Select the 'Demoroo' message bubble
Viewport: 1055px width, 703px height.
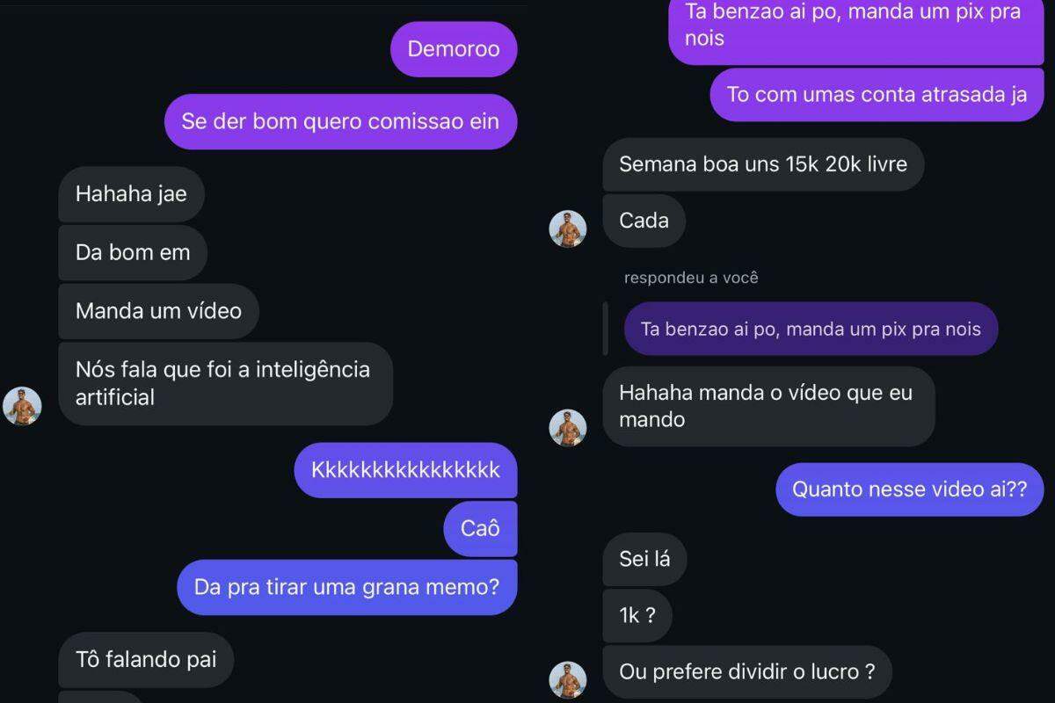point(454,49)
